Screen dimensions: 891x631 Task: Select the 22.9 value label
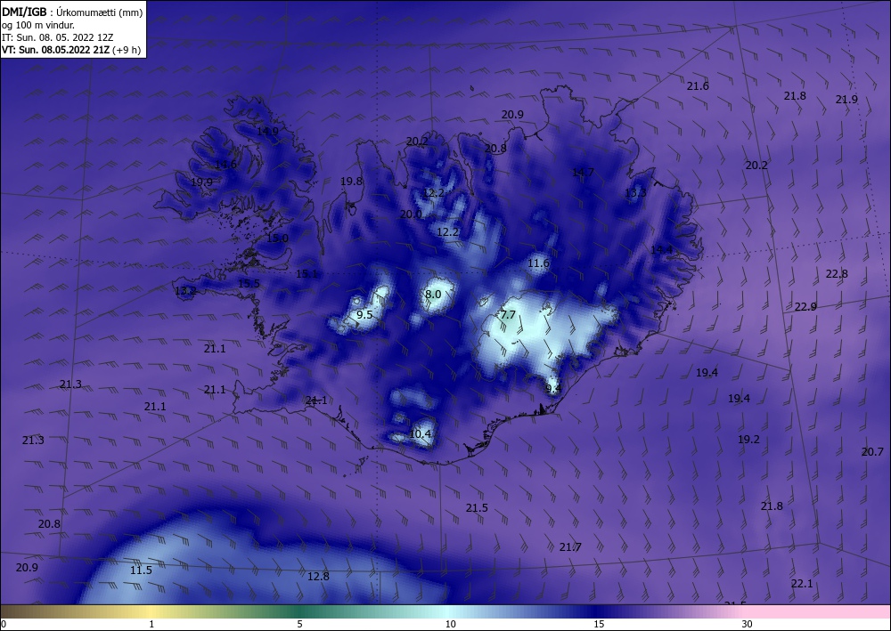click(x=805, y=307)
